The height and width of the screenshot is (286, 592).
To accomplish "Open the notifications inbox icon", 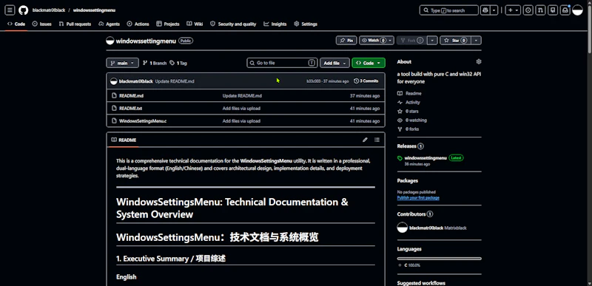I will click(565, 10).
